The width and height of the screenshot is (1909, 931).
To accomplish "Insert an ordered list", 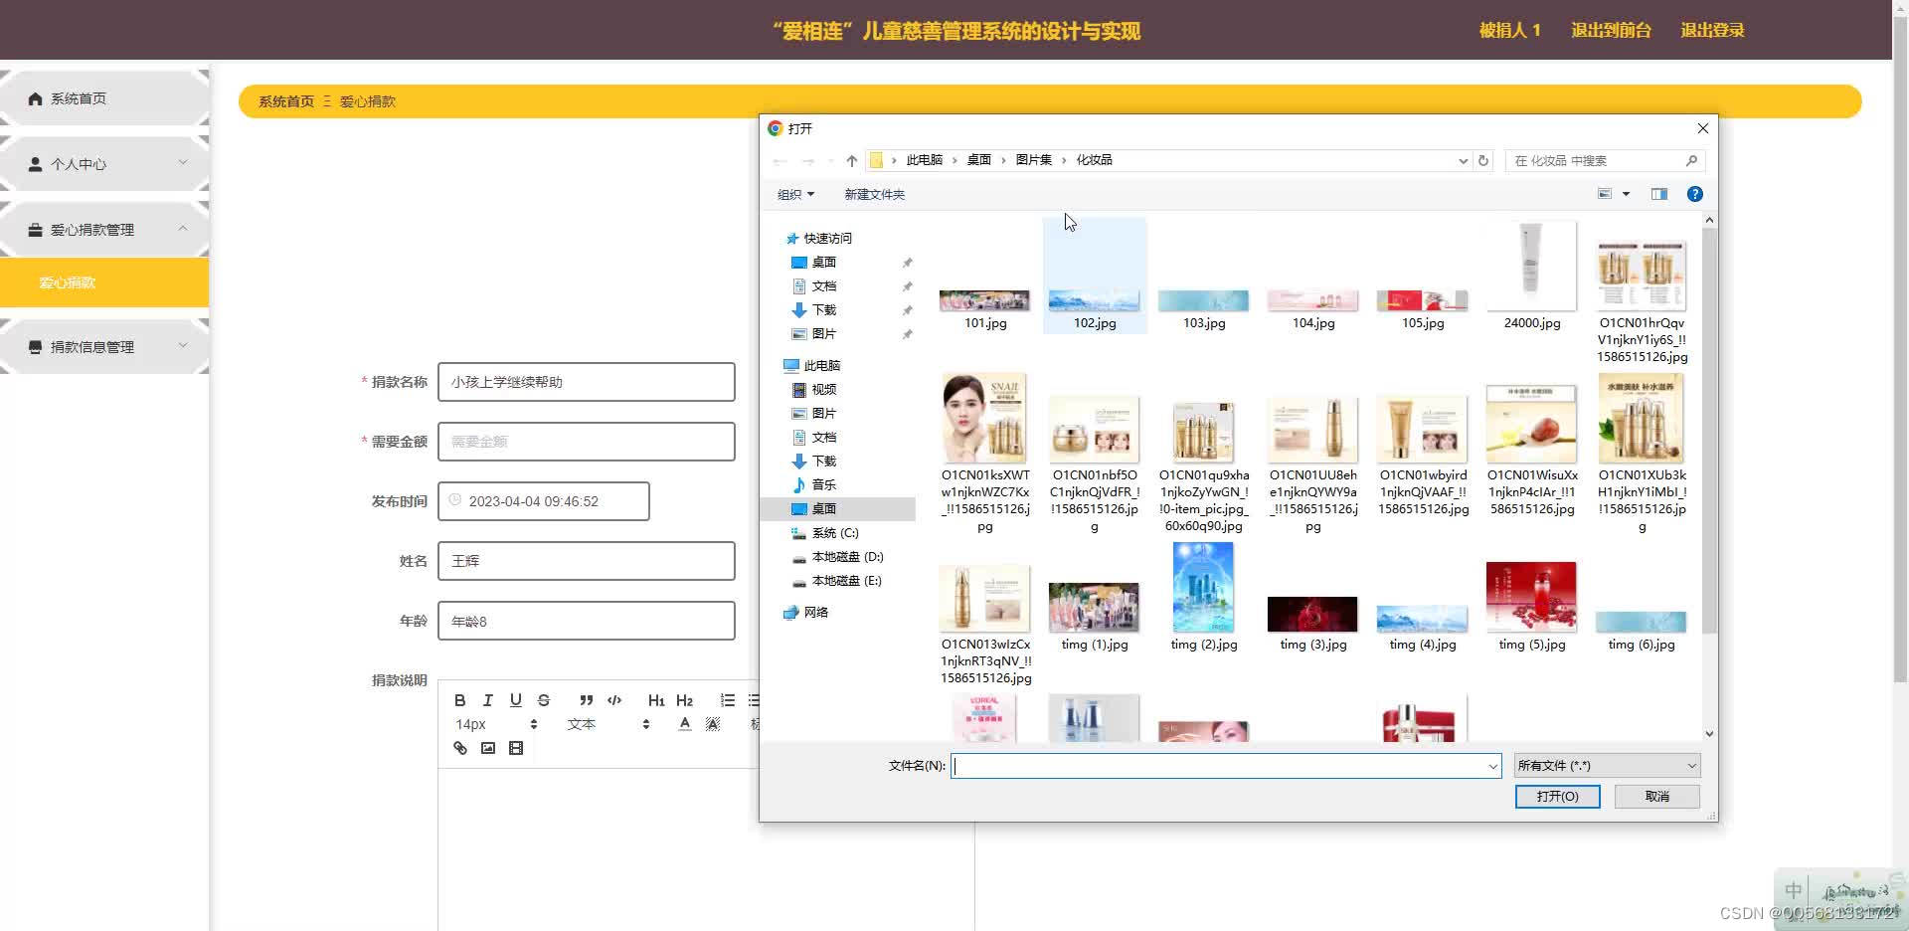I will coord(728,700).
